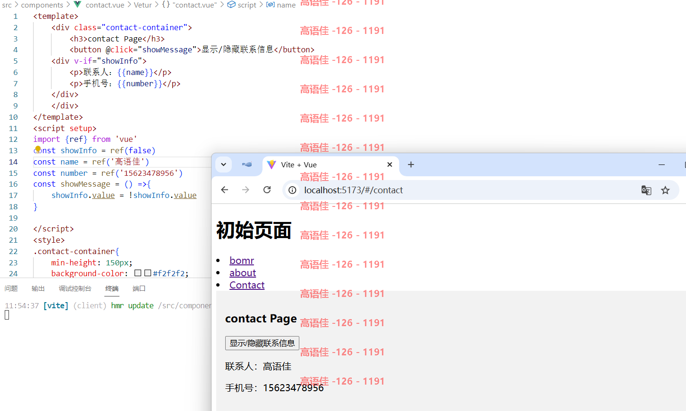
Task: Close the Vite + Vue browser tab
Action: 390,164
